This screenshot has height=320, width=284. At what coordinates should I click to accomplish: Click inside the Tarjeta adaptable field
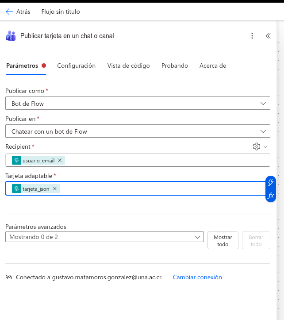click(x=159, y=189)
